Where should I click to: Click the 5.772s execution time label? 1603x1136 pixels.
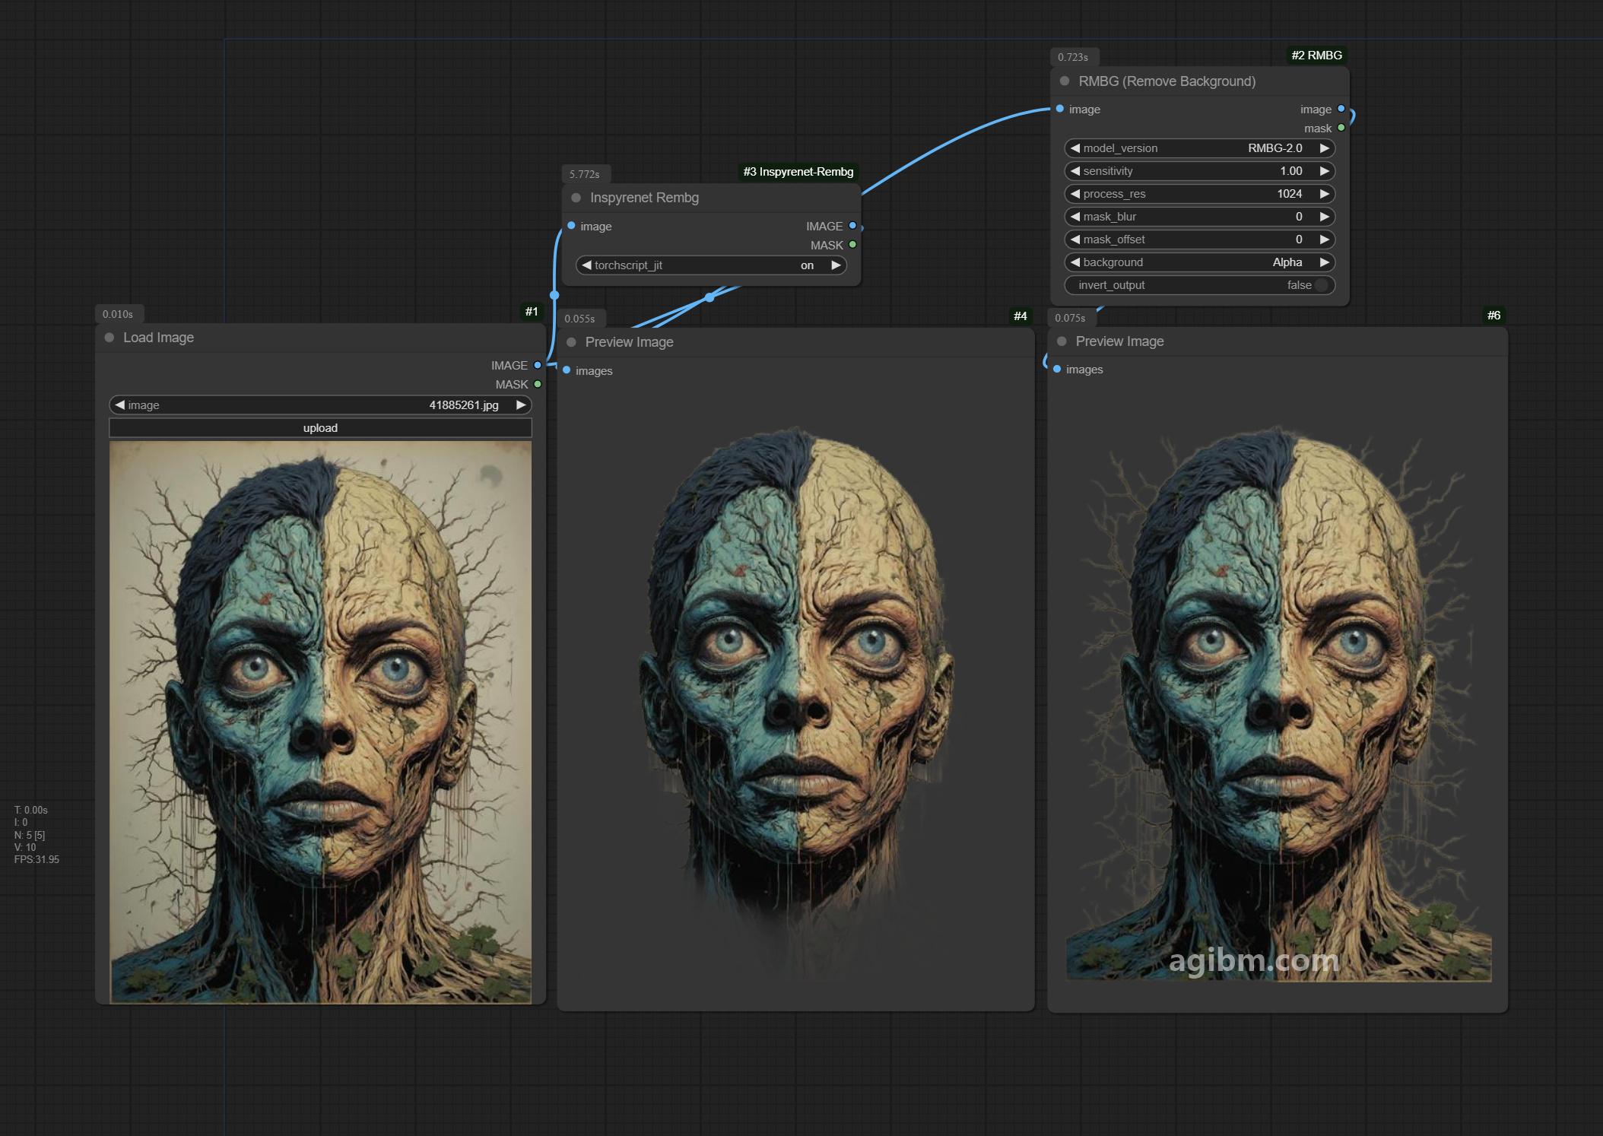coord(585,174)
